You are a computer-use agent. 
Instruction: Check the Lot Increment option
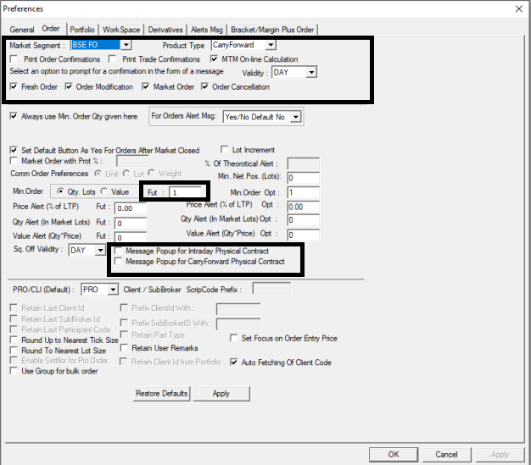(x=225, y=150)
